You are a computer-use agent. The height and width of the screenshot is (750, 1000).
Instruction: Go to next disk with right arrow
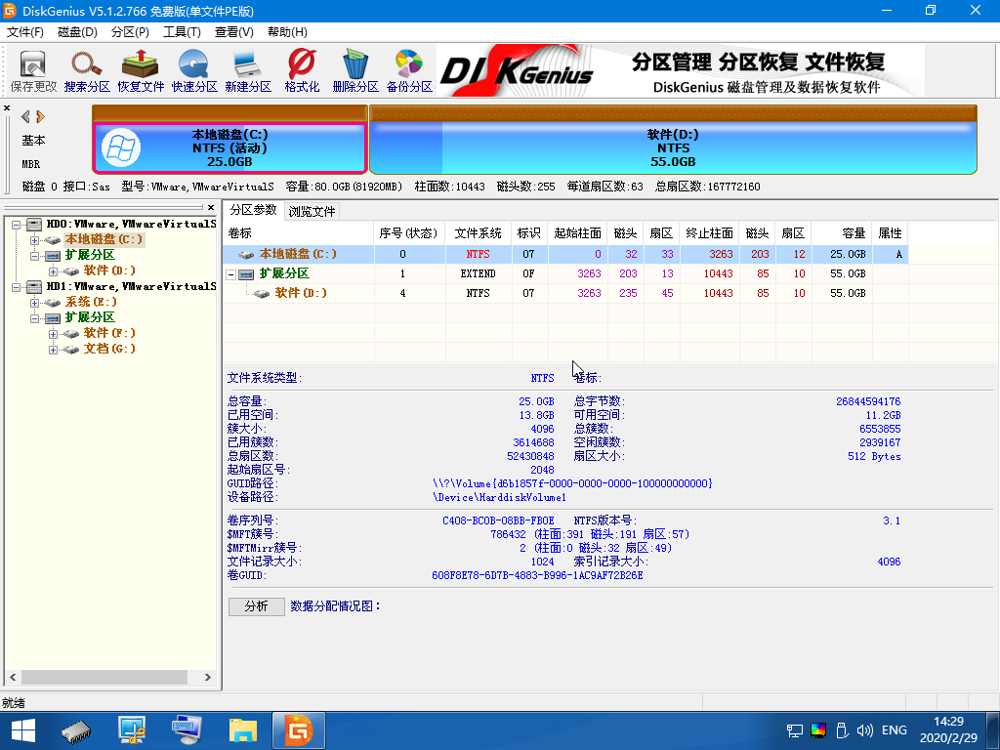pyautogui.click(x=41, y=116)
